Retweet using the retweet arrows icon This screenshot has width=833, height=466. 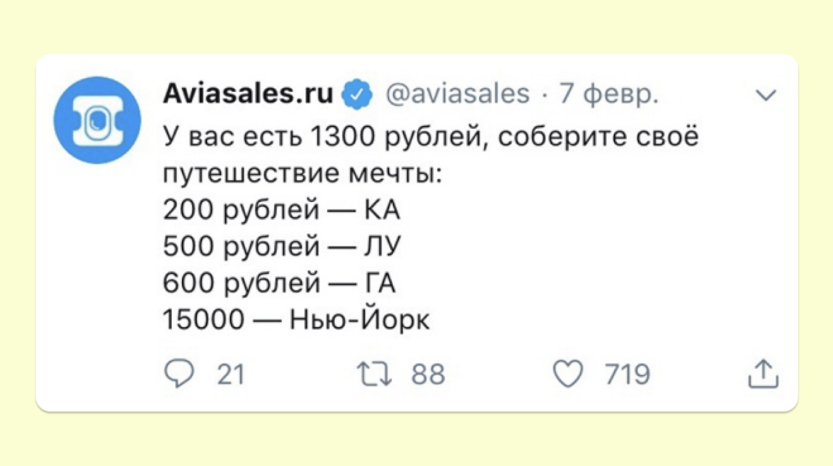coord(374,374)
